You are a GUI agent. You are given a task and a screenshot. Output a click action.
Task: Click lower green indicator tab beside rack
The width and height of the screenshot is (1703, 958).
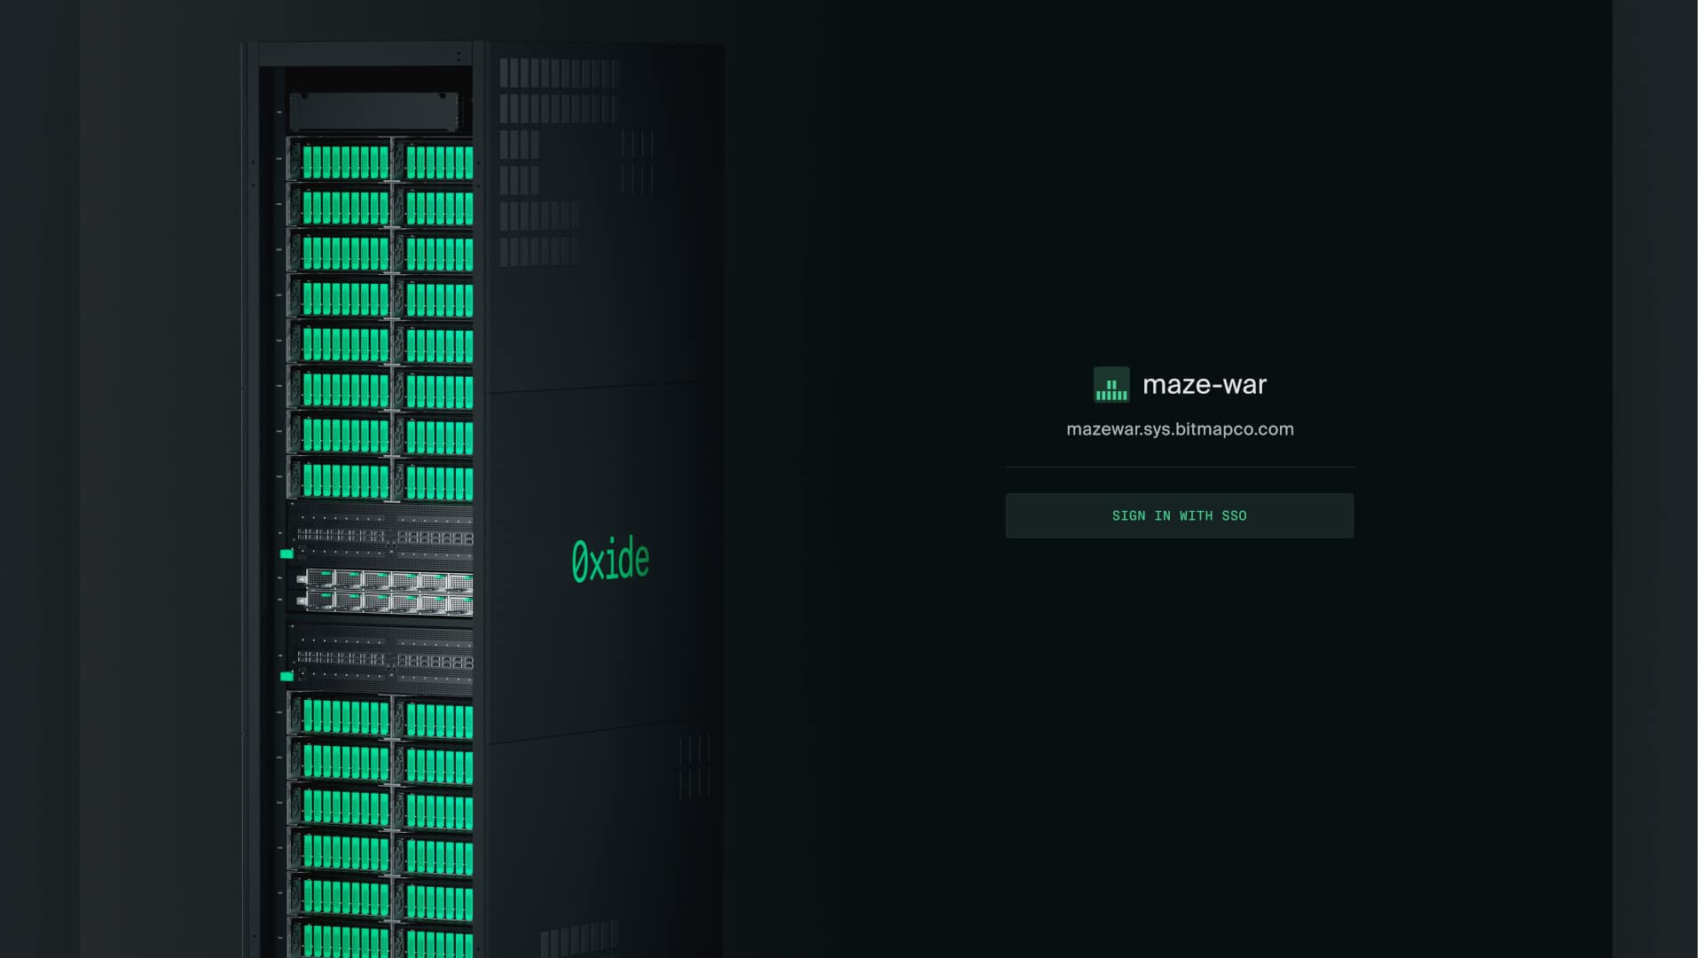click(x=286, y=676)
